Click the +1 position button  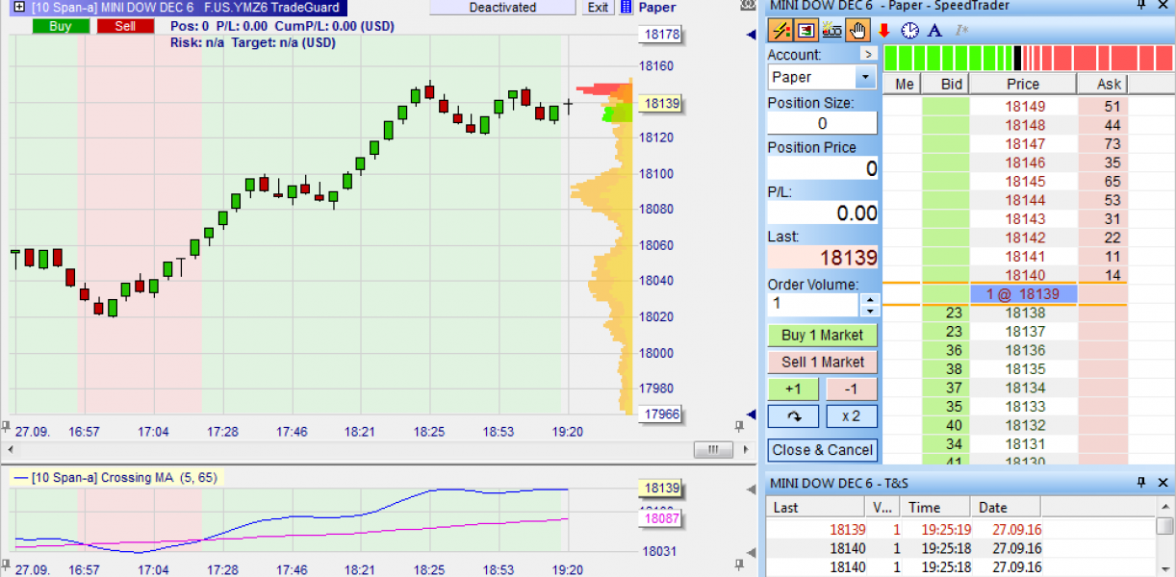[793, 389]
